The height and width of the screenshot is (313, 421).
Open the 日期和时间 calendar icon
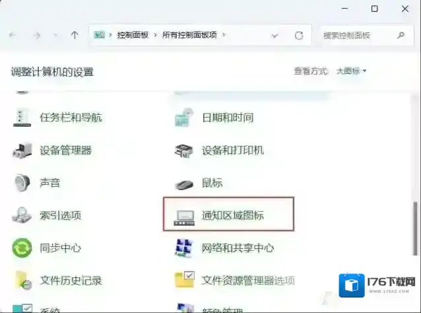pos(184,118)
